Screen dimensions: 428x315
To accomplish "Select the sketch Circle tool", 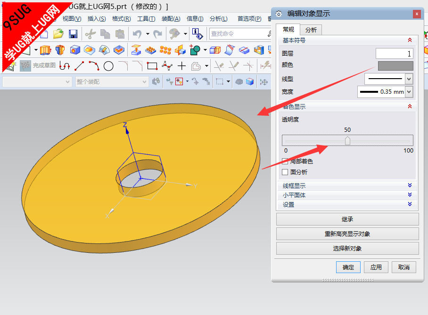I will tap(108, 66).
